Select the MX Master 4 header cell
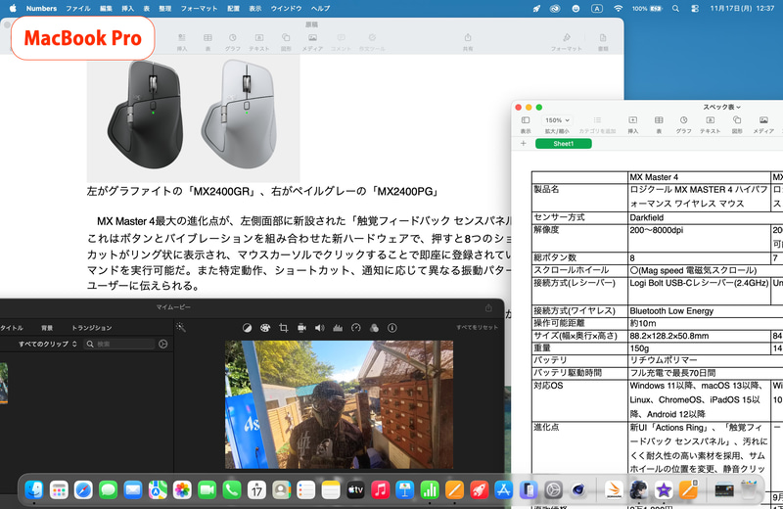This screenshot has height=509, width=783. point(699,177)
